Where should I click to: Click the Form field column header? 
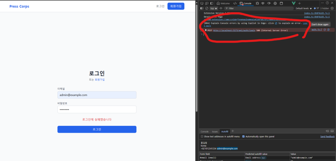(x=222, y=154)
